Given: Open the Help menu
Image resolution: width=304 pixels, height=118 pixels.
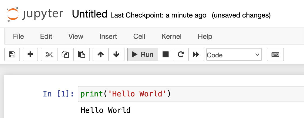Looking at the screenshot, I should coord(205,36).
